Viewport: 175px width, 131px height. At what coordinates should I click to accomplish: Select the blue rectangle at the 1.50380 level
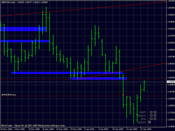(25, 41)
